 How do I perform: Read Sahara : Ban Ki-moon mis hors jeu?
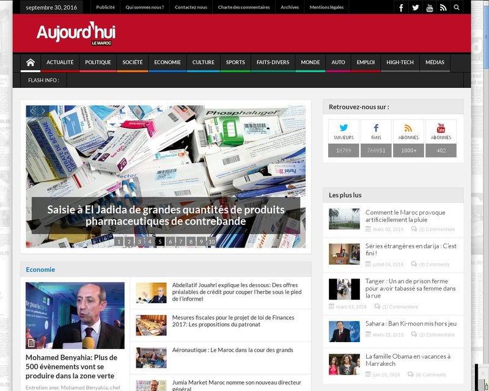pyautogui.click(x=411, y=324)
